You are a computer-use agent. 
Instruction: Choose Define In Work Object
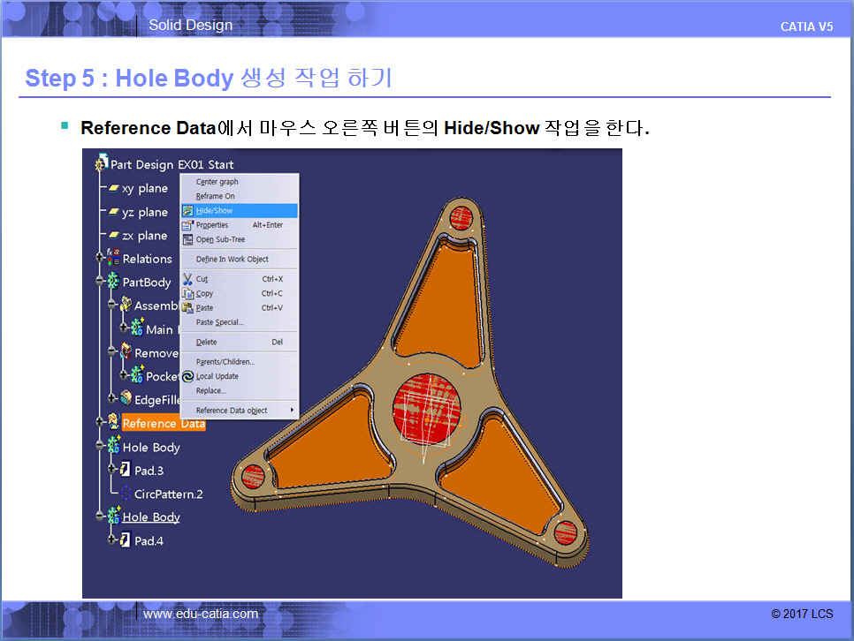click(x=232, y=260)
